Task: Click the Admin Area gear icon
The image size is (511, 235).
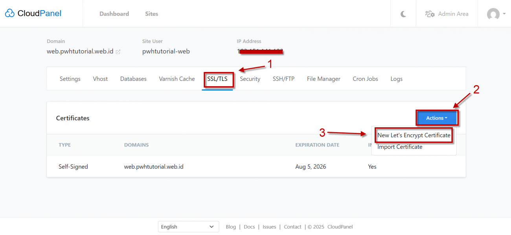Action: [x=430, y=14]
